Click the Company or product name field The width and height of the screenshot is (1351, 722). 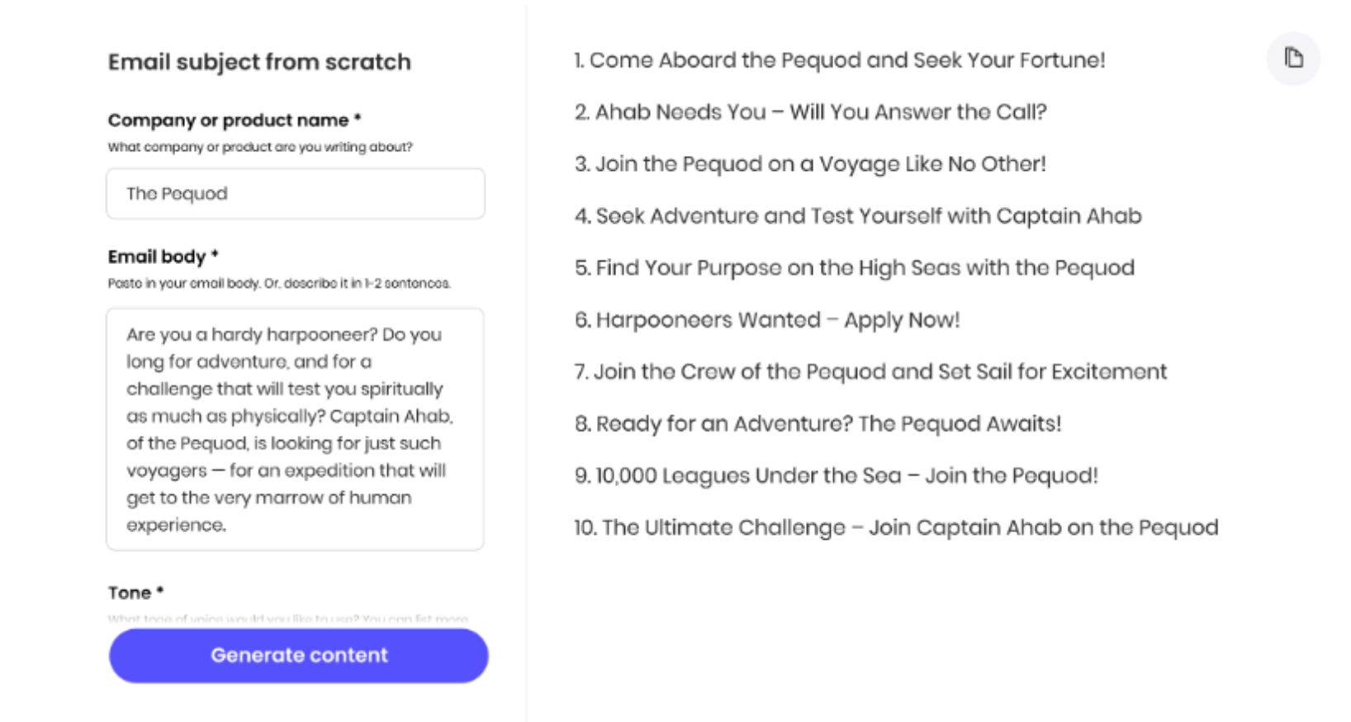295,193
